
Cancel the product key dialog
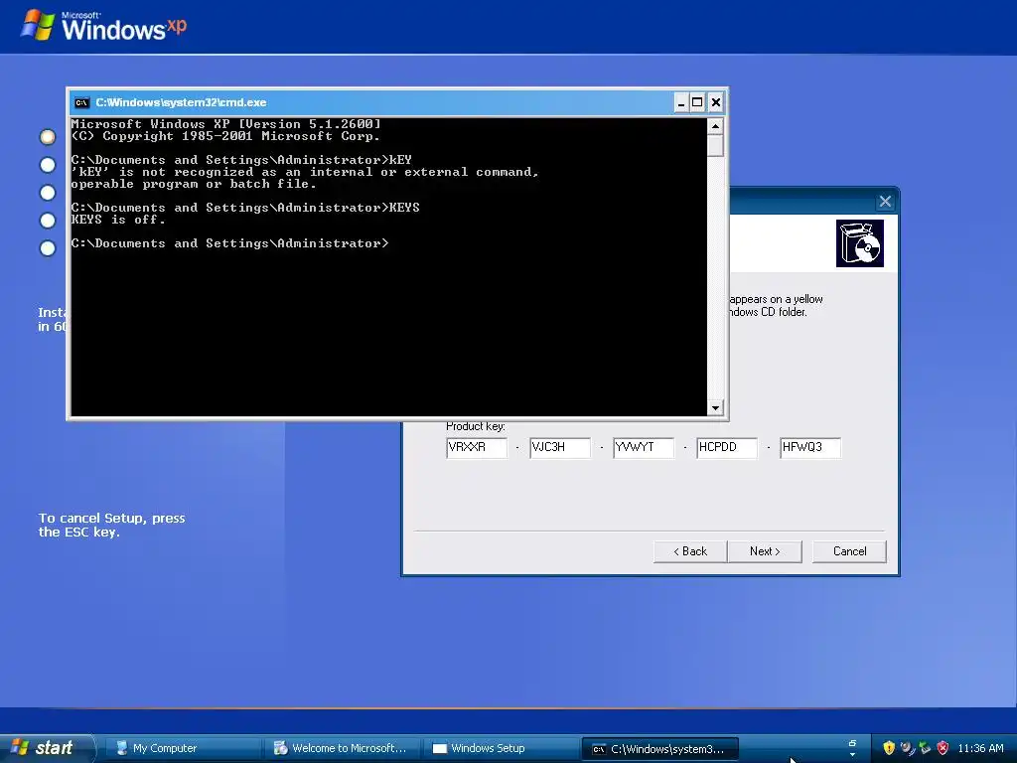tap(849, 551)
